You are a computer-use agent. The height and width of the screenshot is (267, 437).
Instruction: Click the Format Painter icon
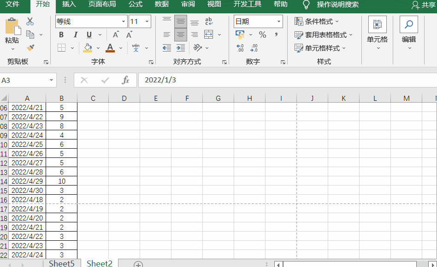tap(30, 48)
